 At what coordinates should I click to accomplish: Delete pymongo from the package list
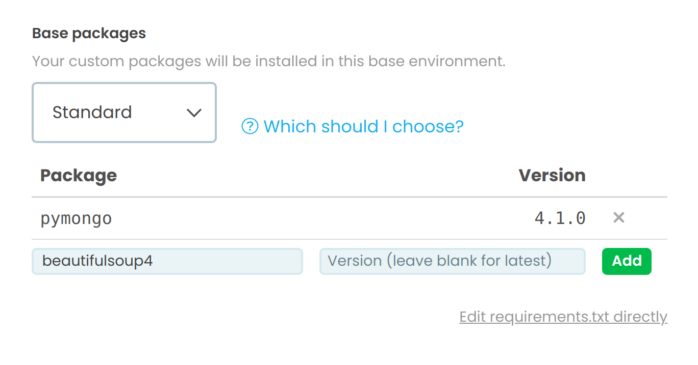click(x=618, y=217)
